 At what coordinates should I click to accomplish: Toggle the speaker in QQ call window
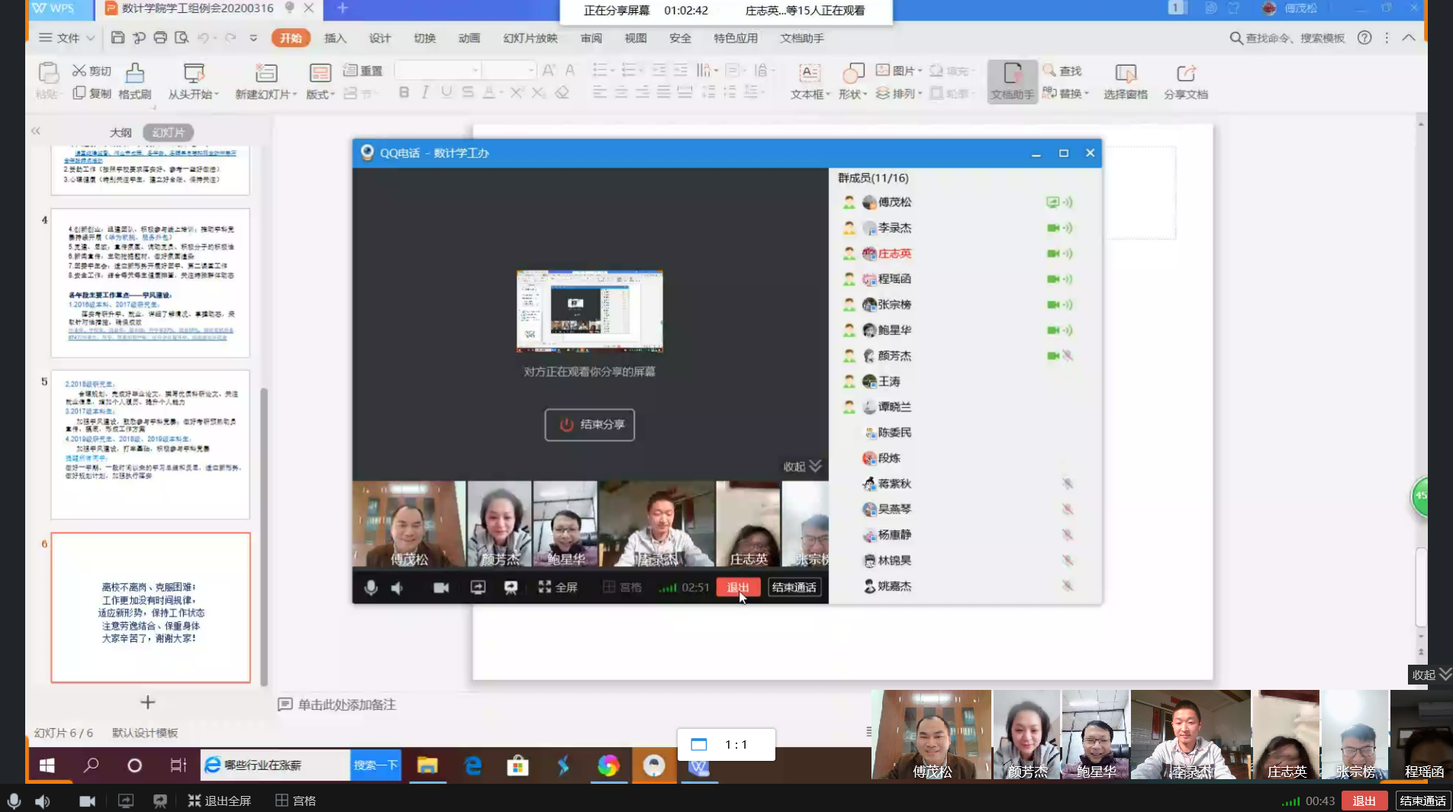398,587
